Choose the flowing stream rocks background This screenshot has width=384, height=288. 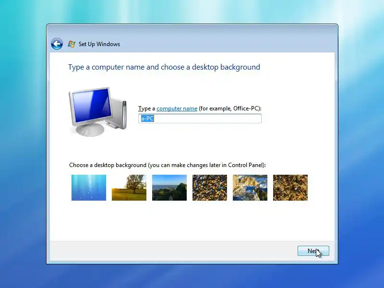tap(250, 188)
